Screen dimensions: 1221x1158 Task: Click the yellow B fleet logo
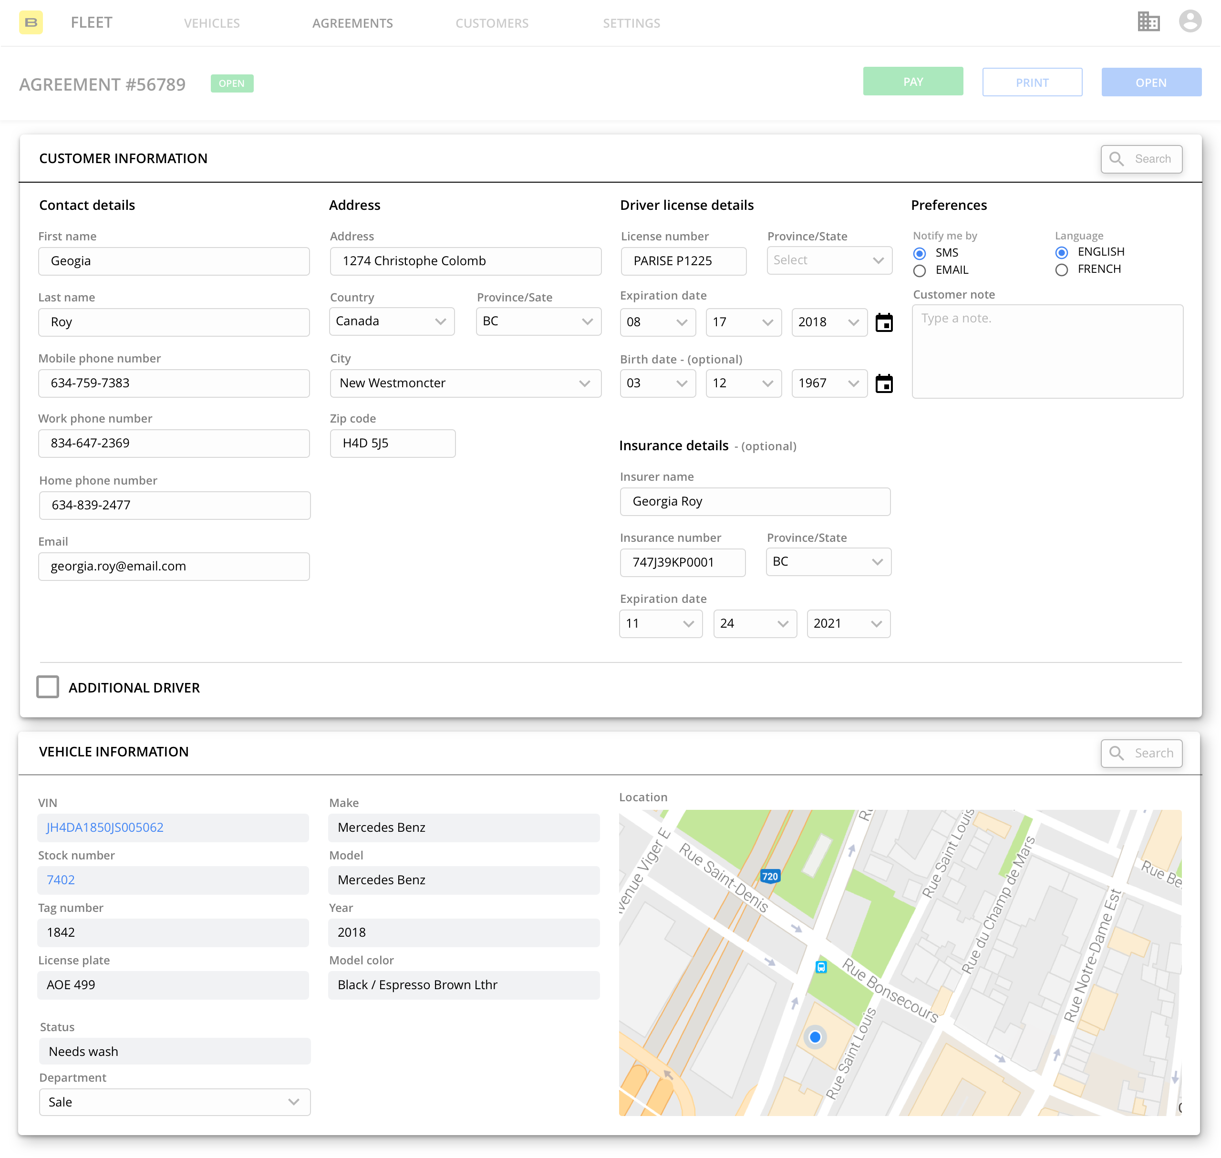click(x=31, y=23)
